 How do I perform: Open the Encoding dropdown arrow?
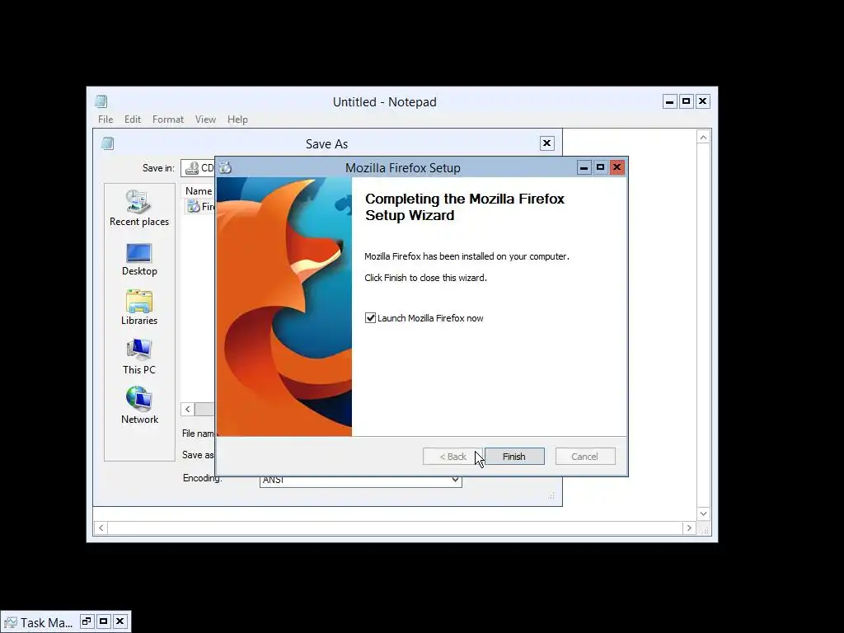(x=455, y=480)
